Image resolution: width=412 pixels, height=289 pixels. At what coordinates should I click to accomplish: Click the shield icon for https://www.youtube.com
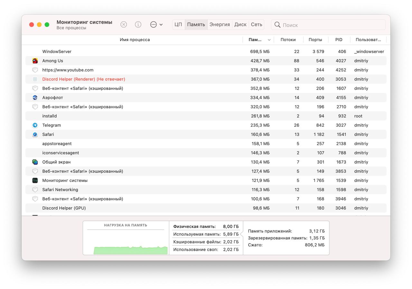(35, 70)
